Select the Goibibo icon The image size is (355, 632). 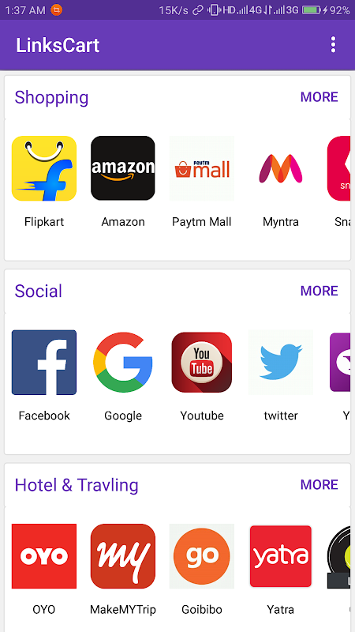[x=202, y=556]
